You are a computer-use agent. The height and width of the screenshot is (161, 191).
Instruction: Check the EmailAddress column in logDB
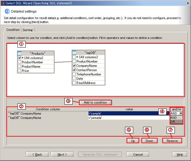click(74, 83)
